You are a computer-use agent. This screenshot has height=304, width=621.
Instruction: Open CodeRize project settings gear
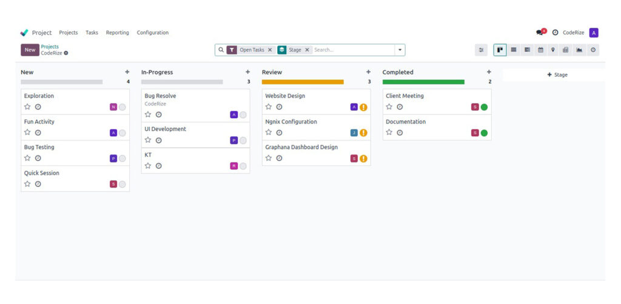click(66, 53)
